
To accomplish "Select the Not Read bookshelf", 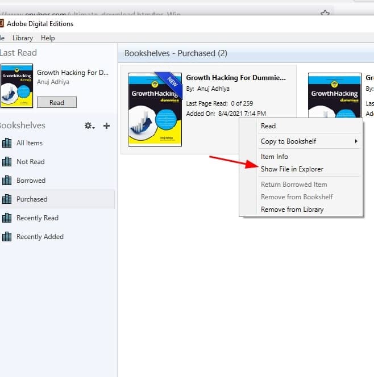I will (57, 162).
